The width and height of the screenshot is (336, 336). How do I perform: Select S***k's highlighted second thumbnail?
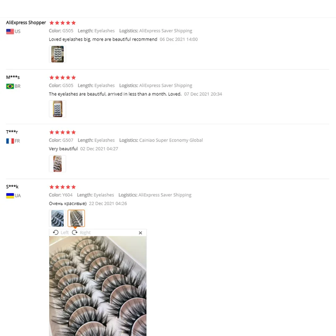click(x=76, y=218)
